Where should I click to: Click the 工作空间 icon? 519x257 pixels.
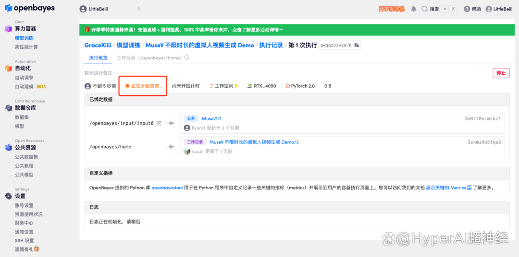pyautogui.click(x=211, y=86)
